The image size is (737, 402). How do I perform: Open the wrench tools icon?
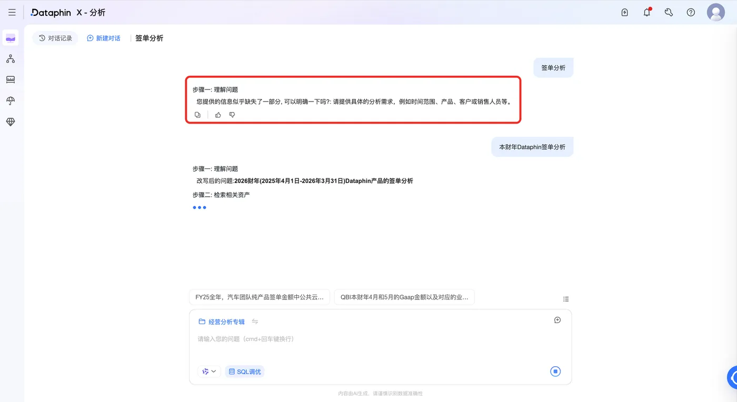pyautogui.click(x=669, y=13)
